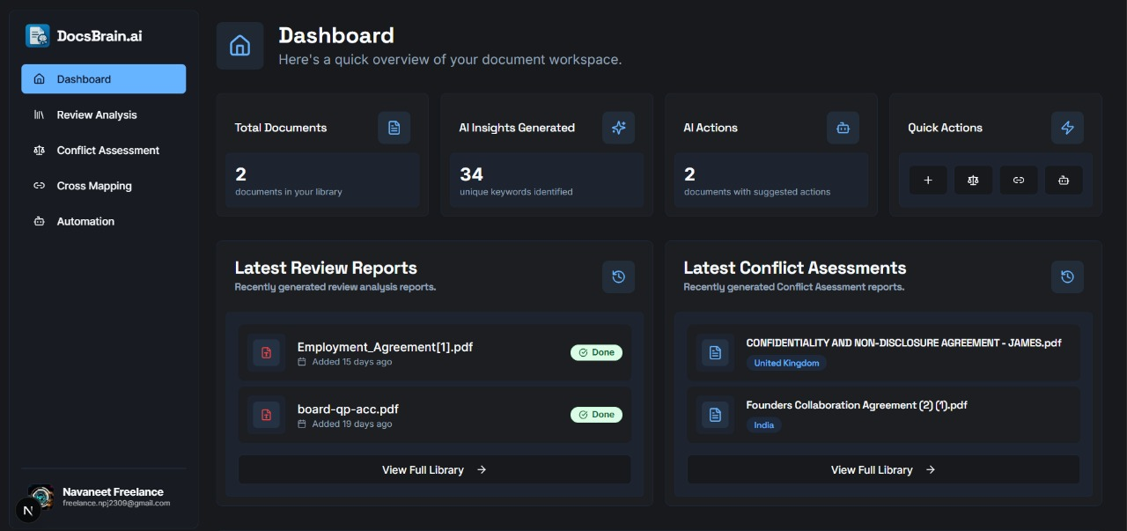The image size is (1127, 531).
Task: Click the document icon on Total Documents card
Action: [x=394, y=128]
